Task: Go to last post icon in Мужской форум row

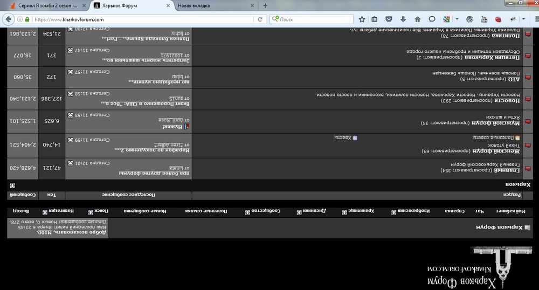Action: pos(70,115)
